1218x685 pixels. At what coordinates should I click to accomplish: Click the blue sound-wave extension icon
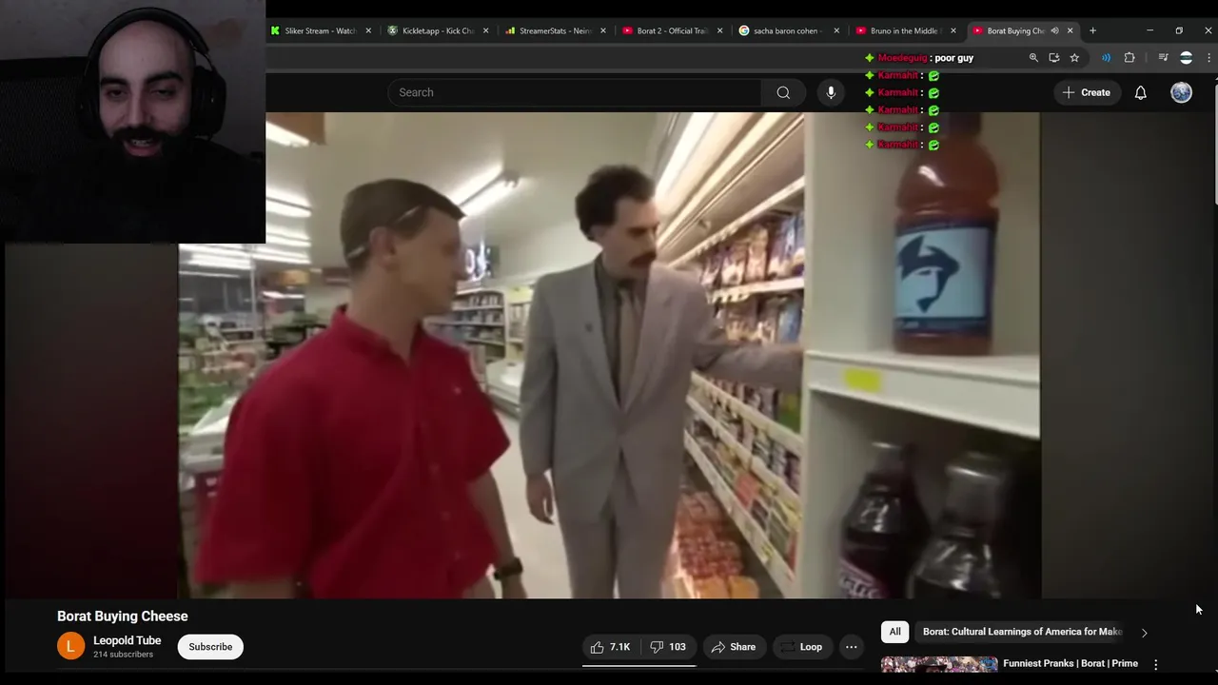pos(1106,58)
